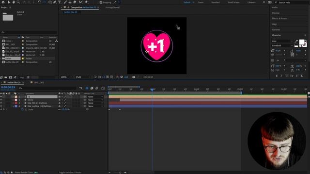Toggle mask and shape path visibility
This screenshot has height=174, width=310.
pyautogui.click(x=103, y=77)
